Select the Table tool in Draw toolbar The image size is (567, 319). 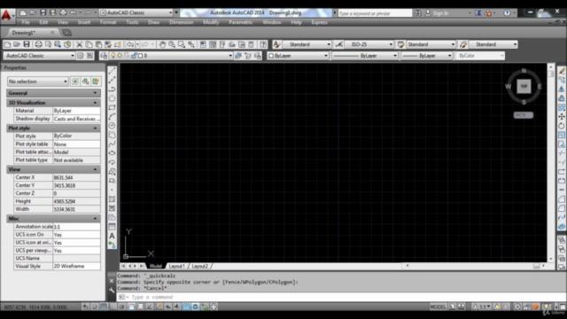coord(113,227)
